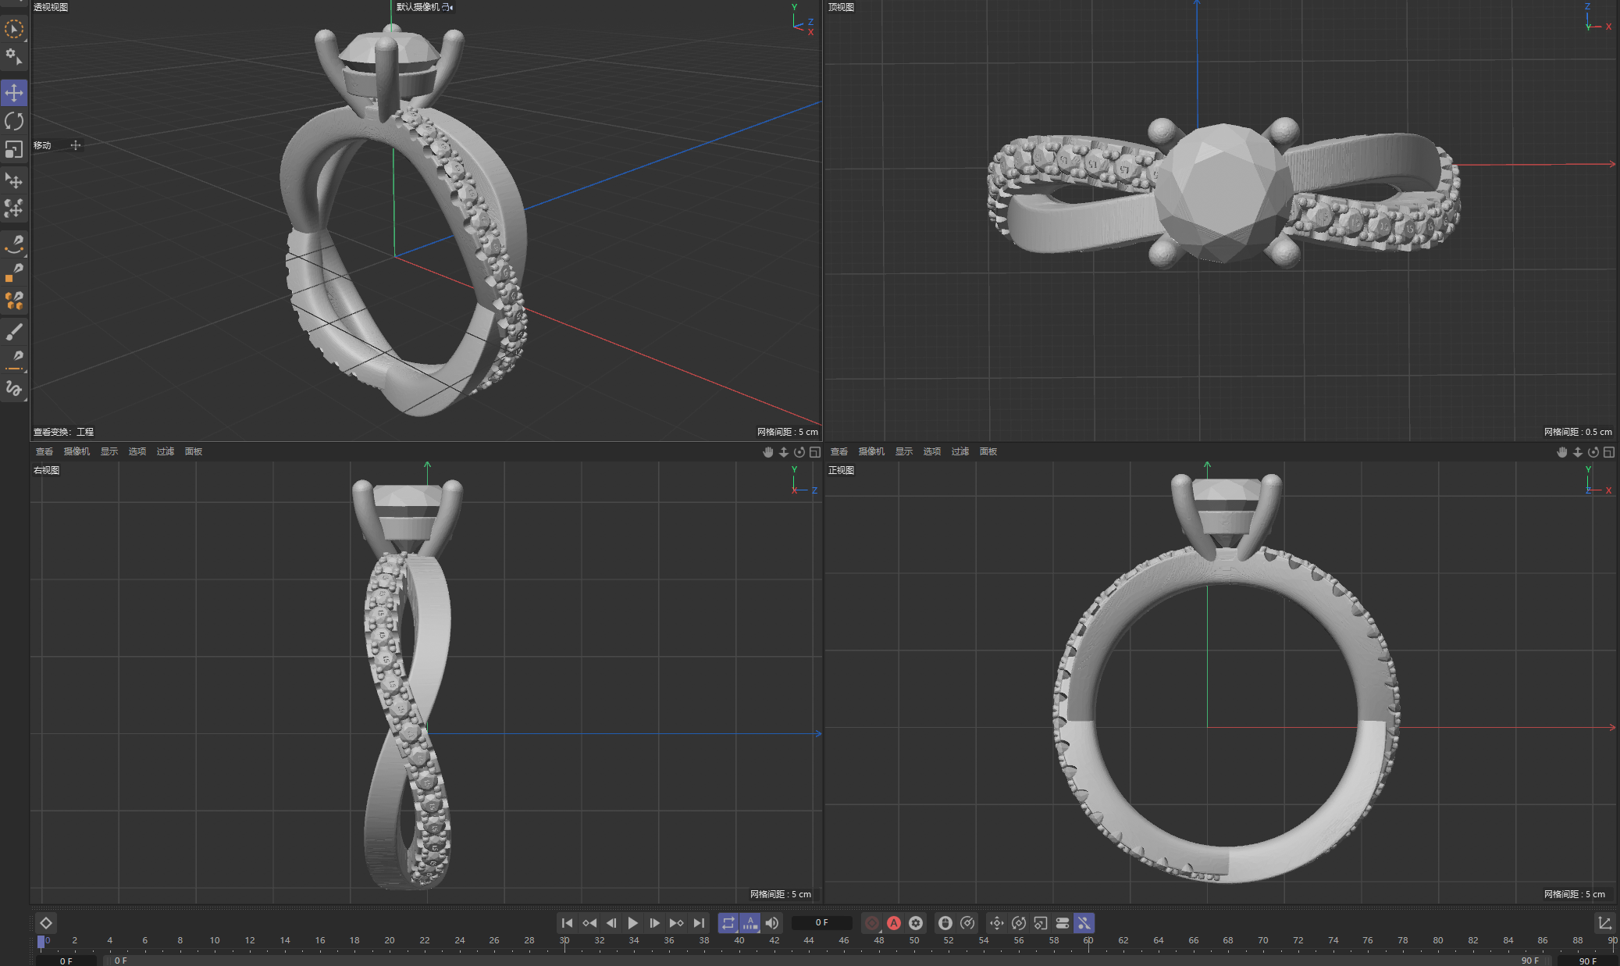Image resolution: width=1620 pixels, height=966 pixels.
Task: Open the 查看 menu in right viewport
Action: [x=45, y=451]
